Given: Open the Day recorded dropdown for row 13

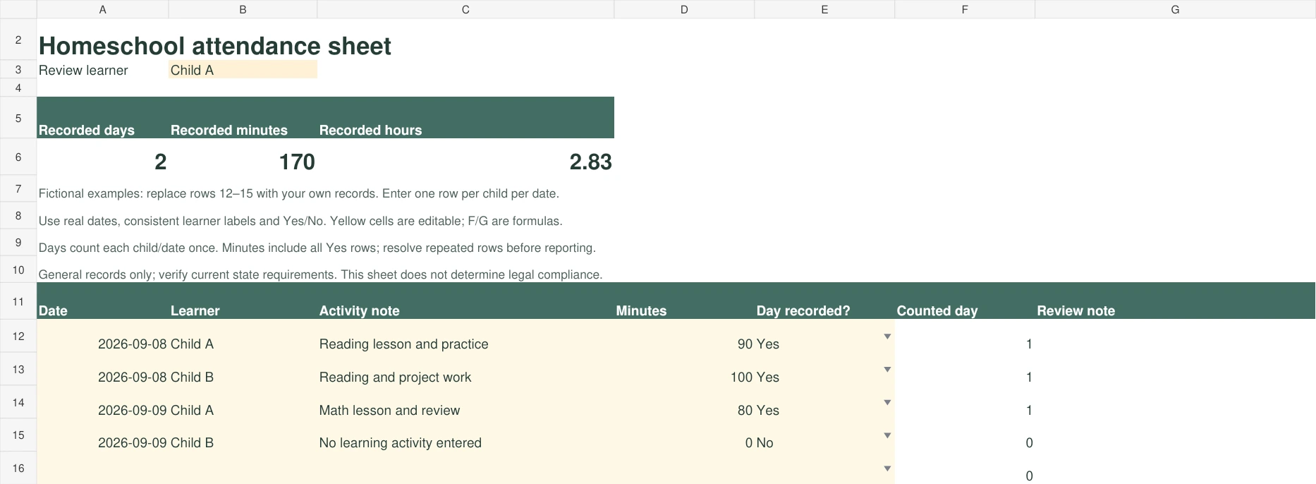Looking at the screenshot, I should tap(887, 370).
